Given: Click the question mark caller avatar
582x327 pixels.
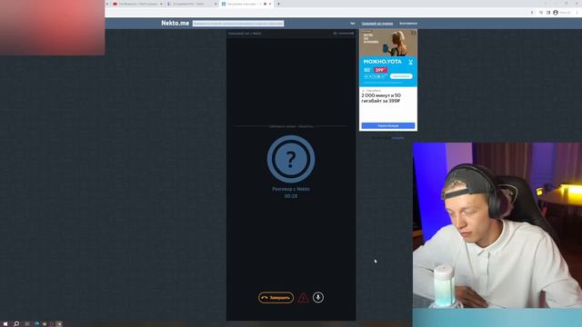Looking at the screenshot, I should 291,159.
